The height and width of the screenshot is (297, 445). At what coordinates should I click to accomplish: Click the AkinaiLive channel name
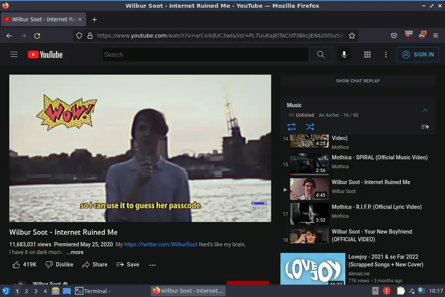click(x=359, y=273)
